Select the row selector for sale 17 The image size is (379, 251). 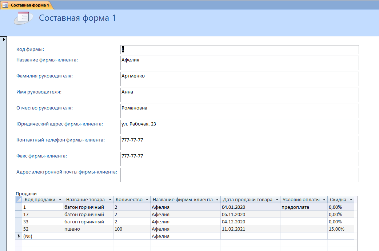pyautogui.click(x=19, y=214)
